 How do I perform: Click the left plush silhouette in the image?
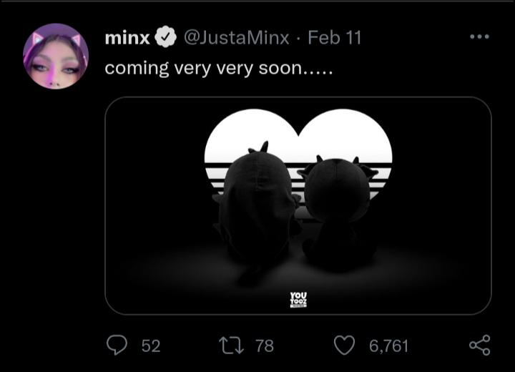[255, 215]
